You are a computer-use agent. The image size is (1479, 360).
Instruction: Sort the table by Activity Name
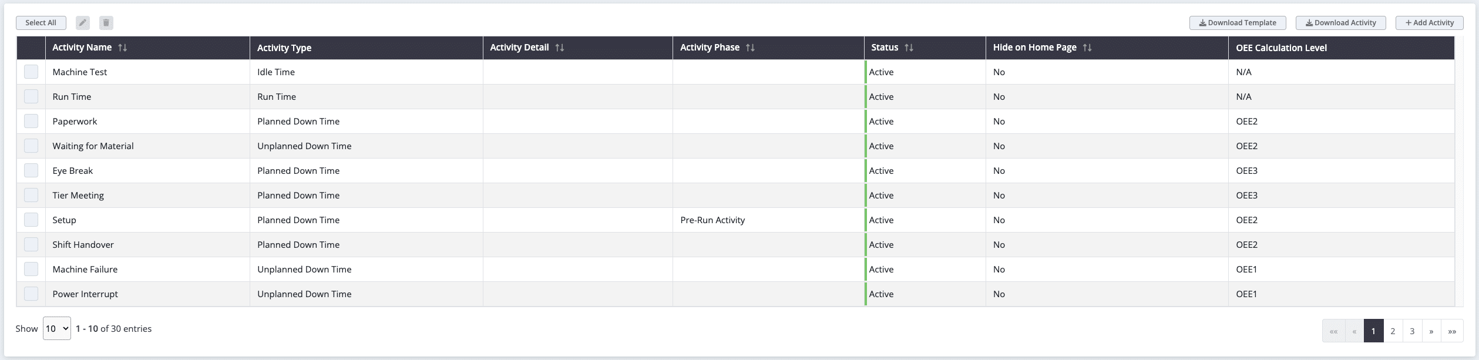click(122, 48)
